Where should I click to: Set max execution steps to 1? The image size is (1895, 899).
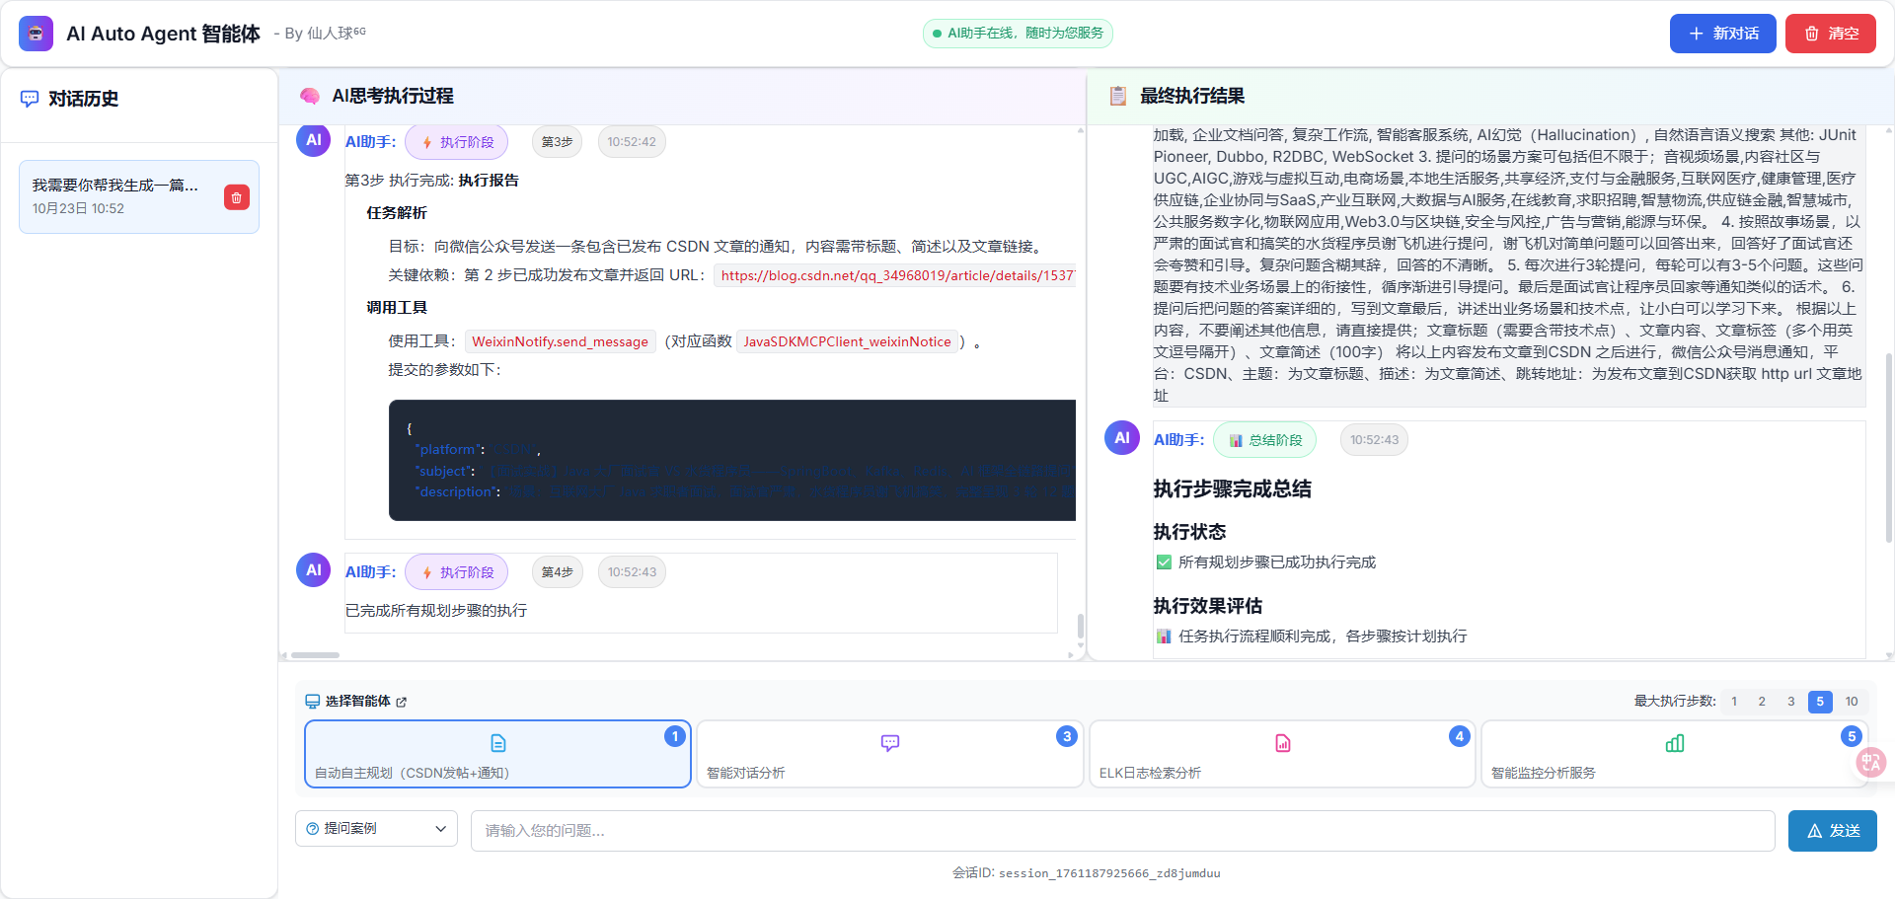[x=1734, y=702]
